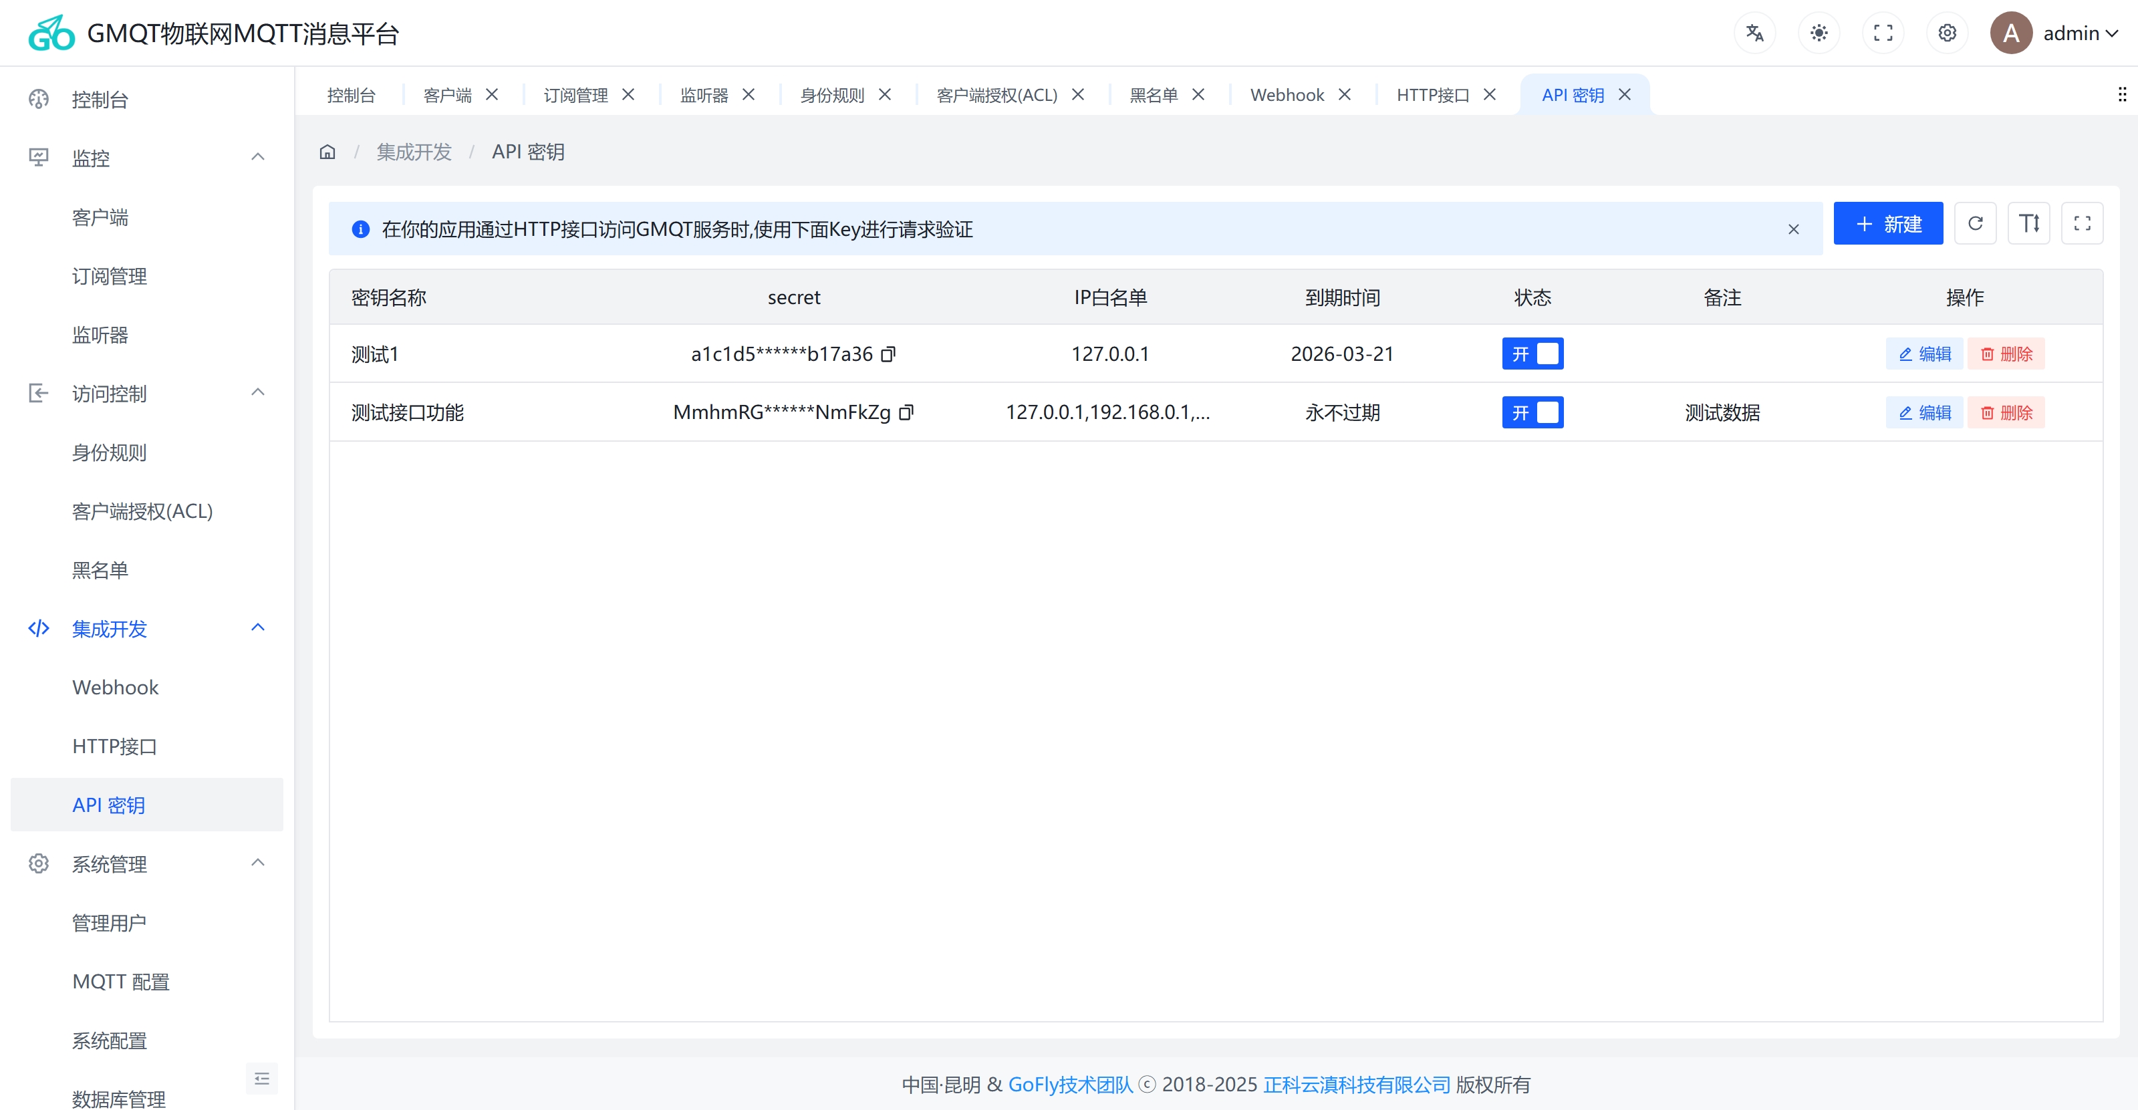The width and height of the screenshot is (2138, 1110).
Task: Copy the secret of 测试1 key
Action: click(888, 354)
